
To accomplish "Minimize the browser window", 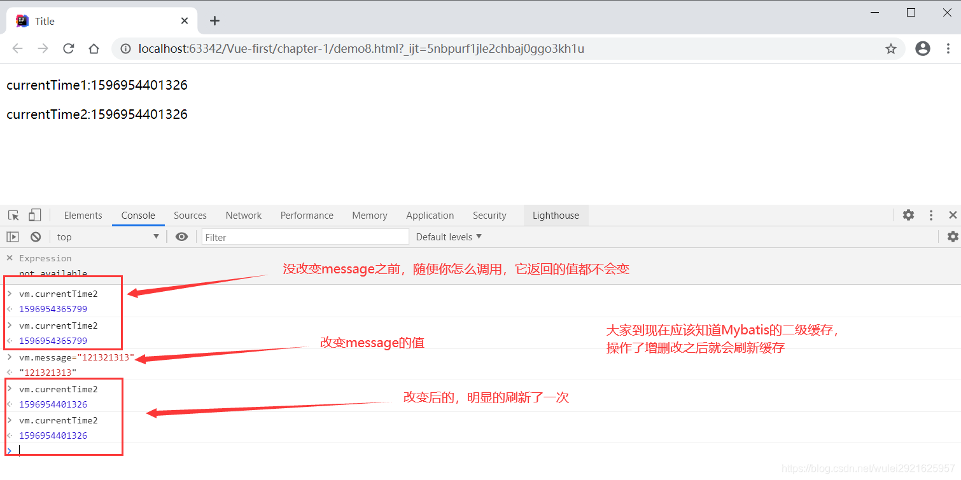I will pyautogui.click(x=876, y=13).
